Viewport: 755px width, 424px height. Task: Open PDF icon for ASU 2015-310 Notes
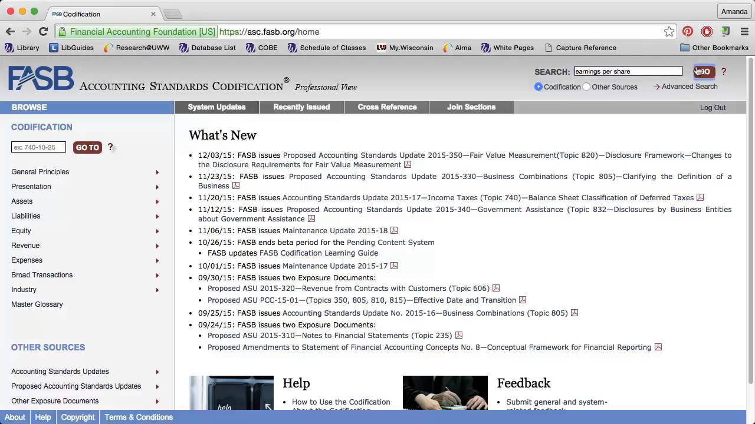(x=459, y=336)
